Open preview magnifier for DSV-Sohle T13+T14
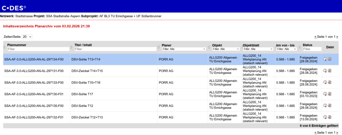Screen dimensions: 342x135 pos(325,59)
